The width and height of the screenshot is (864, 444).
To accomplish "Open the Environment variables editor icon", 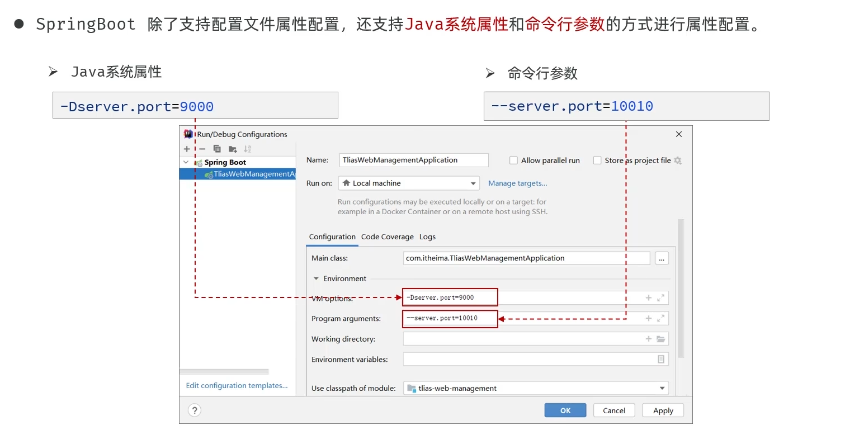I will tap(661, 359).
